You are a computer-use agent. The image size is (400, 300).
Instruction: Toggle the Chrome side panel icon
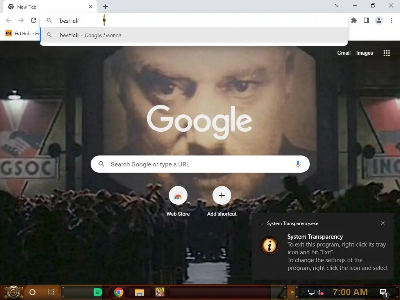(366, 20)
